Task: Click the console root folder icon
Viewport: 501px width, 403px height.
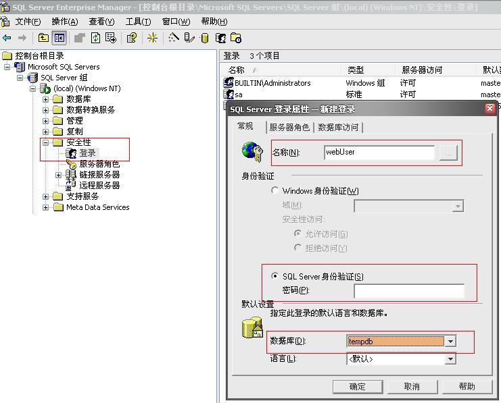Action: 7,56
